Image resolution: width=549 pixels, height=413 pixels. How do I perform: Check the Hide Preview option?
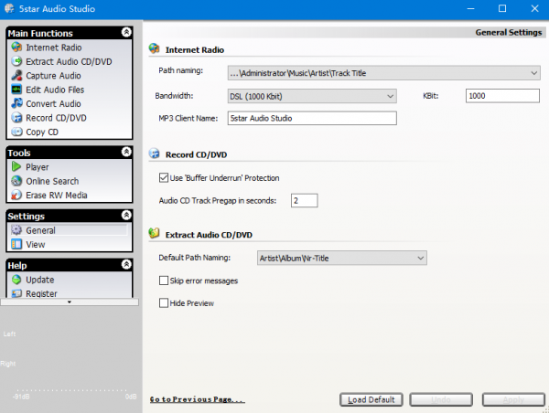coord(164,302)
